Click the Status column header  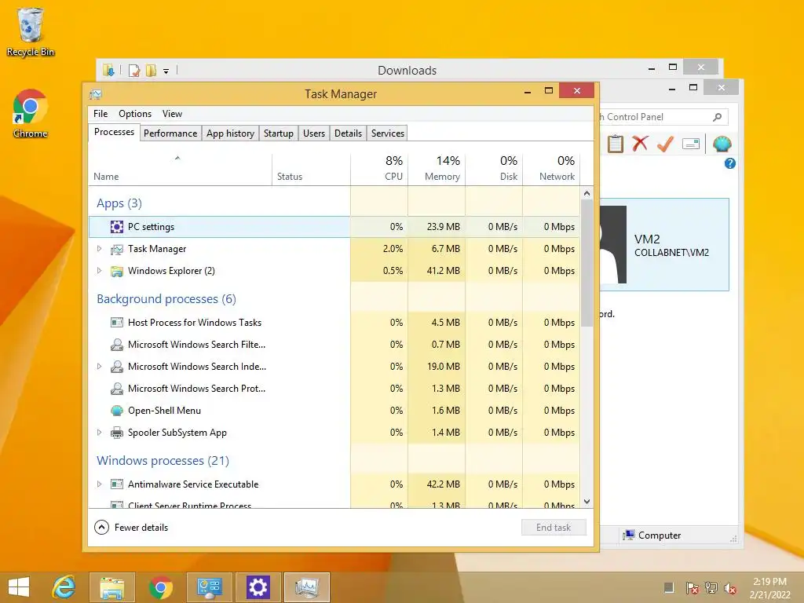[311, 169]
